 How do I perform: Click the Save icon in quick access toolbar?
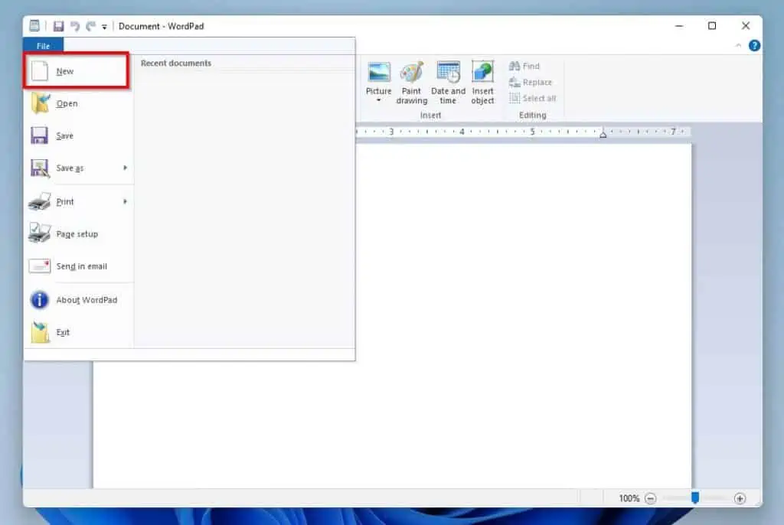point(59,26)
